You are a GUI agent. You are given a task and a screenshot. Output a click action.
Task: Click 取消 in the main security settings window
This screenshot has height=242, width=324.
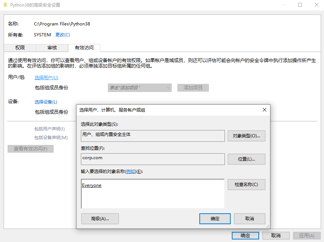point(276,235)
